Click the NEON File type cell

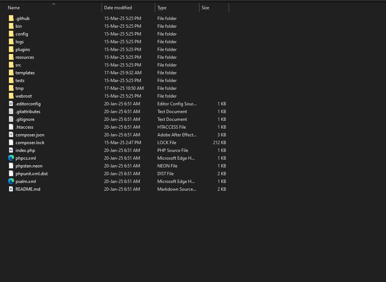pos(167,166)
